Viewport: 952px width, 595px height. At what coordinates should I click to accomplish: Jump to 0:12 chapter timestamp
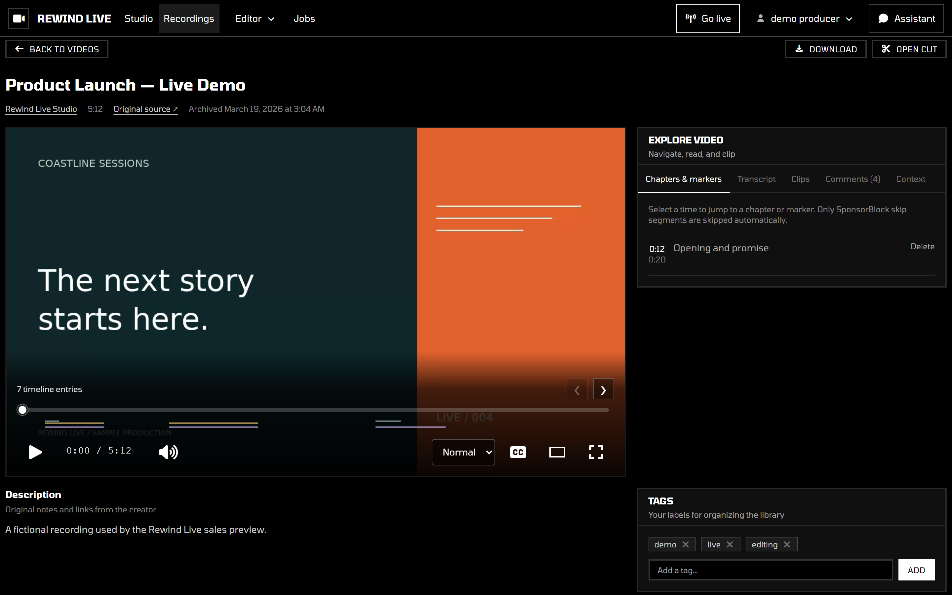click(x=656, y=249)
